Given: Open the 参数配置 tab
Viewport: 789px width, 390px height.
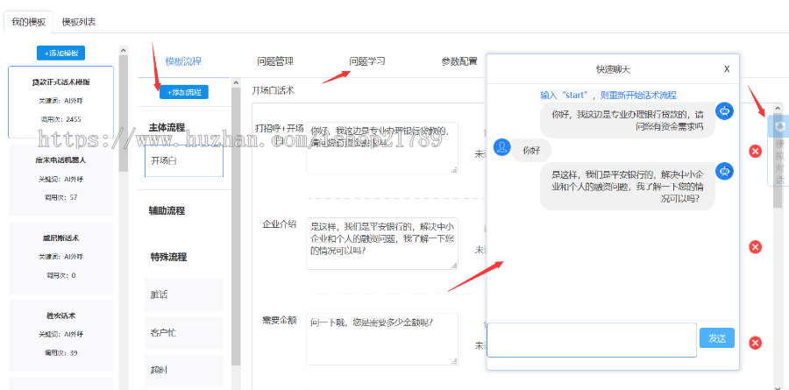Looking at the screenshot, I should 459,61.
